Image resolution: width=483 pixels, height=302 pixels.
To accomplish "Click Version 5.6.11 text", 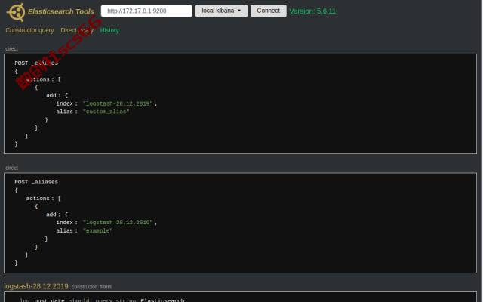I will pyautogui.click(x=312, y=11).
